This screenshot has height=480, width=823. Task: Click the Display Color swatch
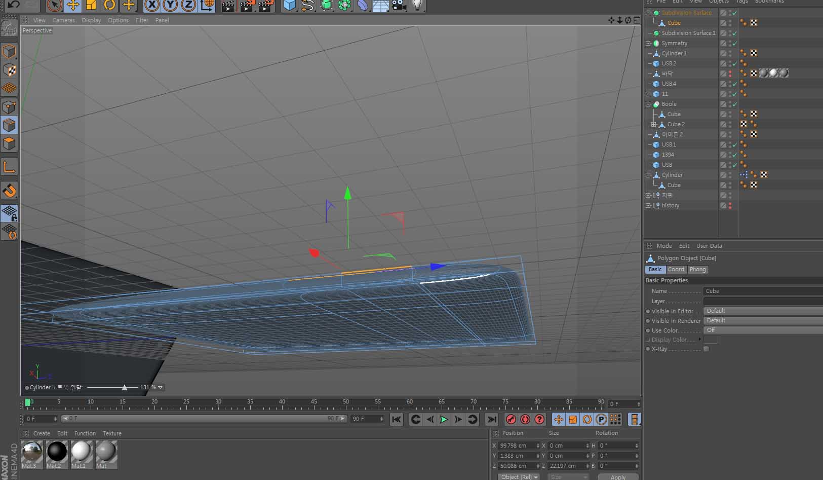pyautogui.click(x=711, y=340)
